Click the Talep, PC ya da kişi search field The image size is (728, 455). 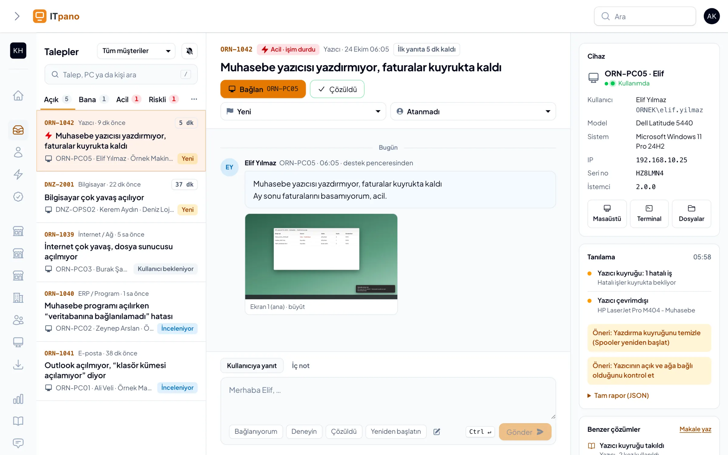point(121,75)
